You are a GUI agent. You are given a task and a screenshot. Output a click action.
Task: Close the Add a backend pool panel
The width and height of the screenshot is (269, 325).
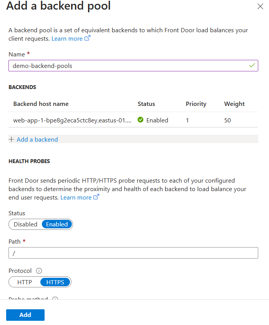(260, 6)
